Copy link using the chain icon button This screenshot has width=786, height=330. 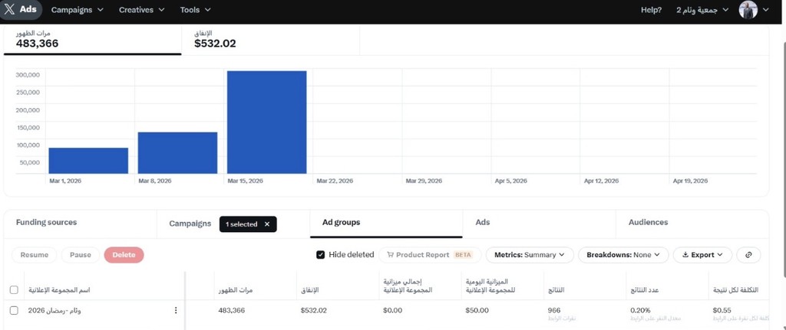(x=748, y=255)
